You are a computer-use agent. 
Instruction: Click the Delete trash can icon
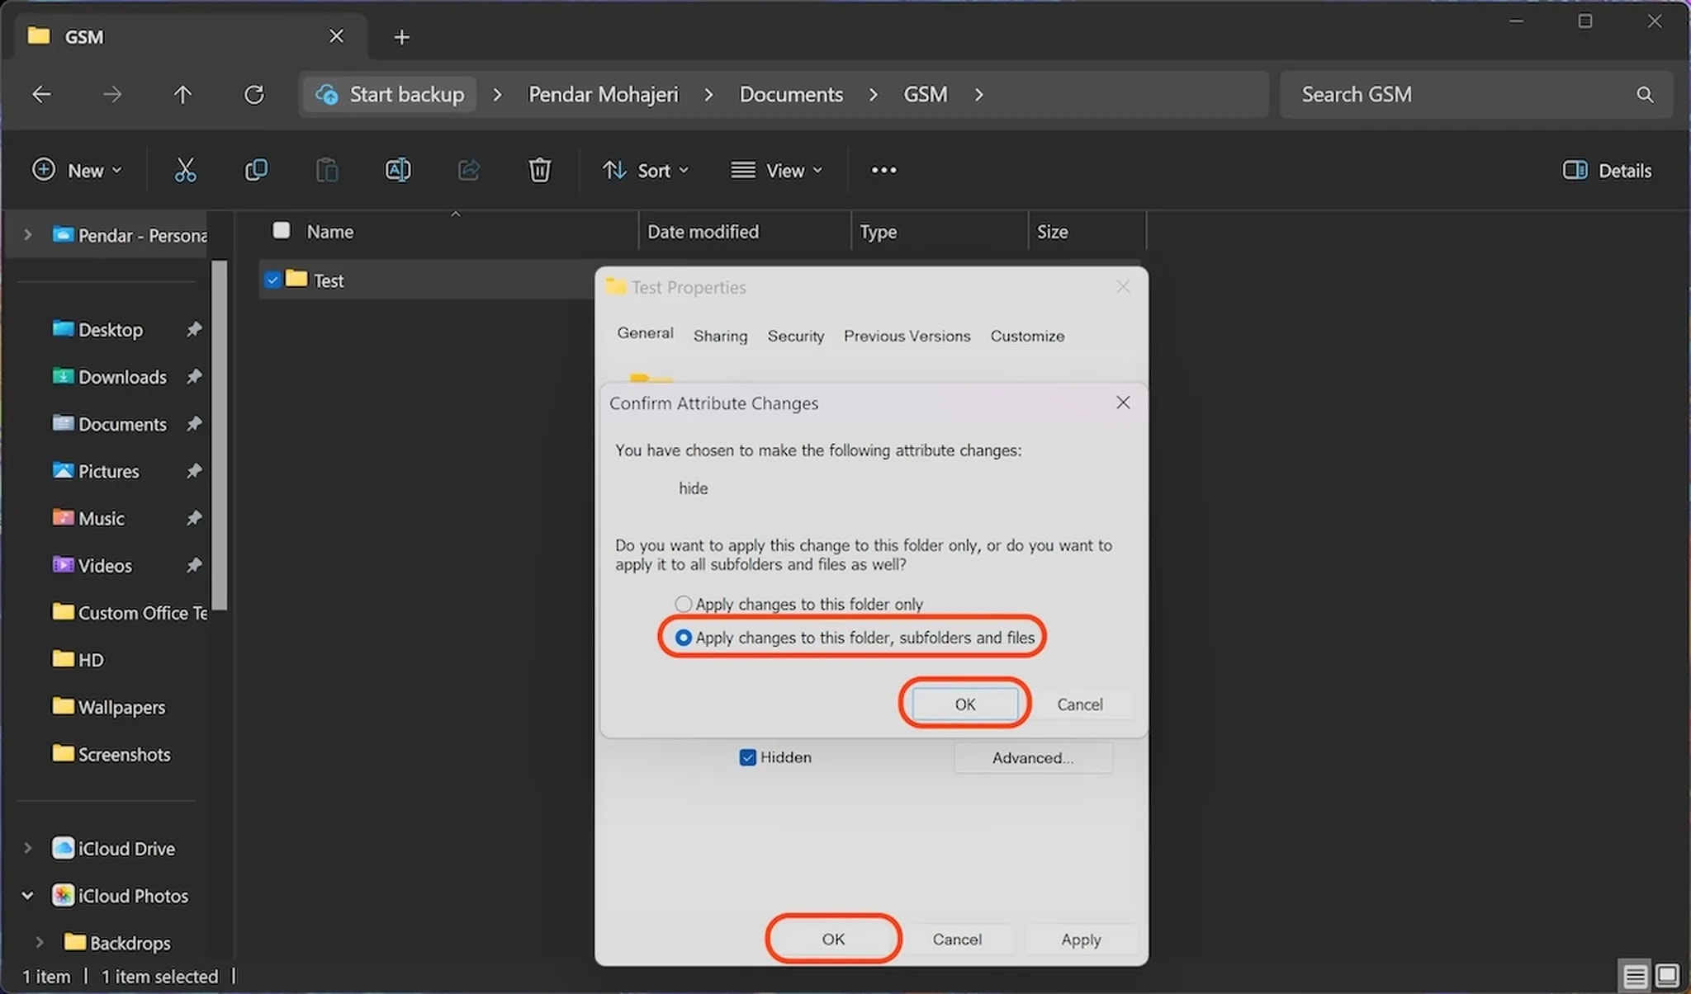(x=539, y=170)
